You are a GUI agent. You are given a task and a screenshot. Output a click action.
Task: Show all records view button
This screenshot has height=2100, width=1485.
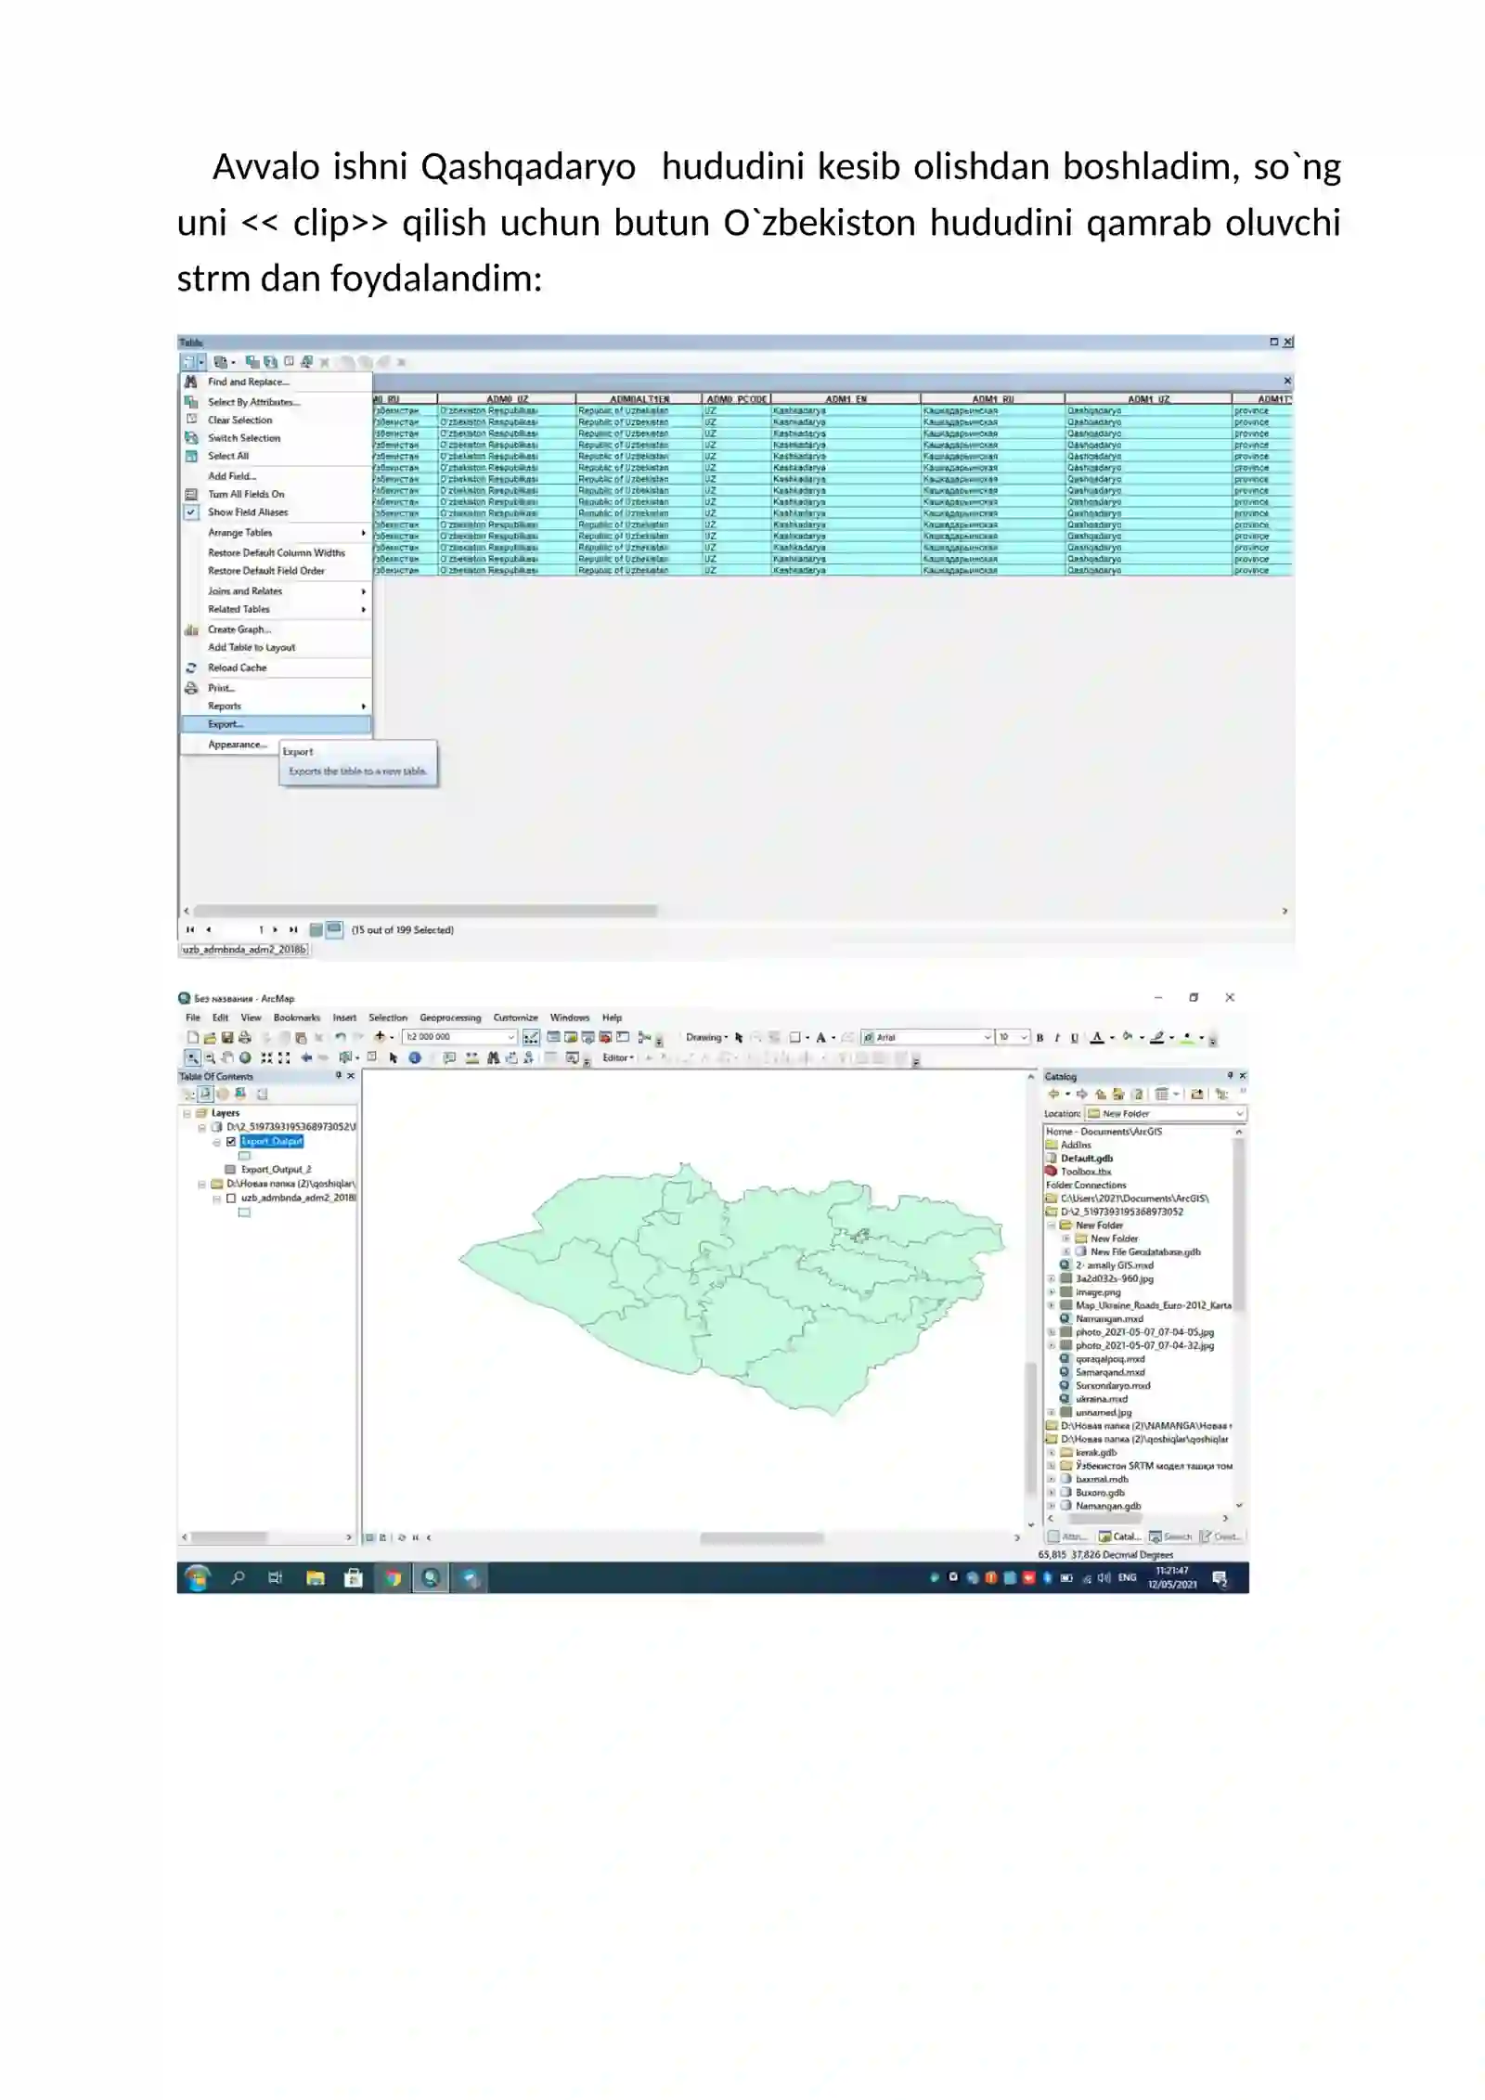click(x=316, y=929)
